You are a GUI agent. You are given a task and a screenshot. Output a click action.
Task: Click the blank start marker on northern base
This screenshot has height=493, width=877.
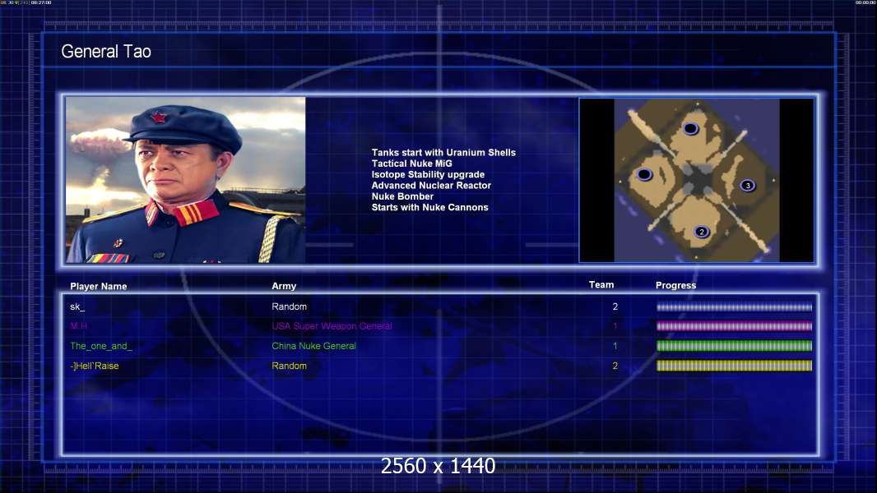pos(691,128)
